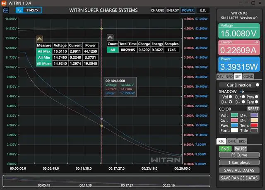
Task: Open the DEV INFO tab
Action: [x=225, y=77]
